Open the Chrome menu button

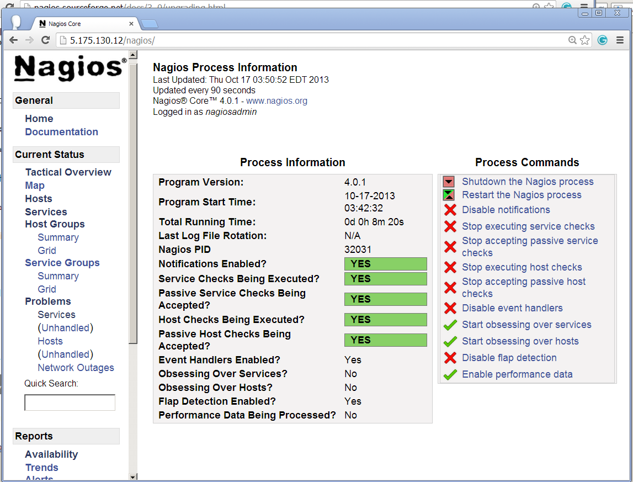coord(620,40)
